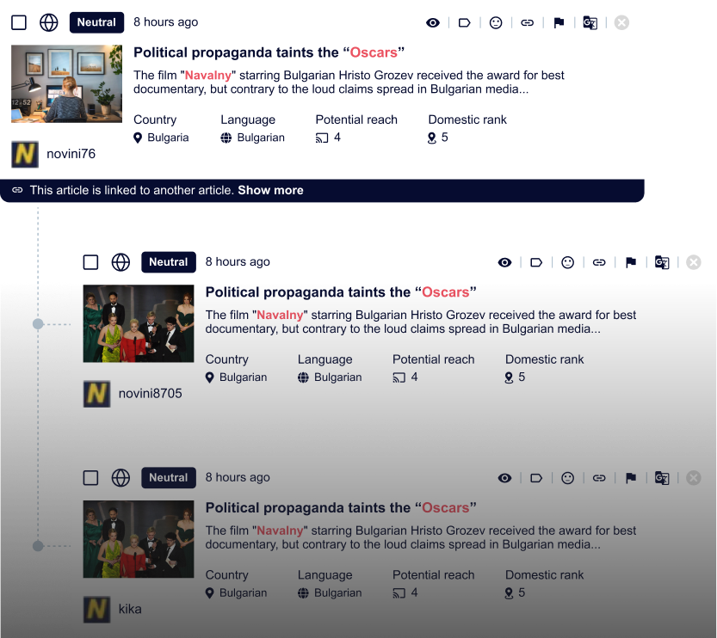This screenshot has width=717, height=638.
Task: Open sentiment smiley on the novini76 article
Action: [496, 22]
